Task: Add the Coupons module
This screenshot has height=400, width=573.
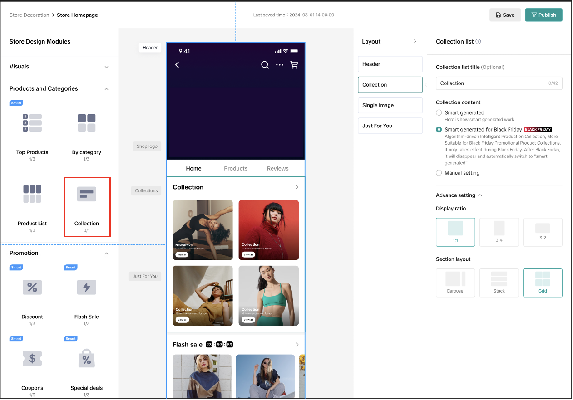Action: [x=32, y=359]
